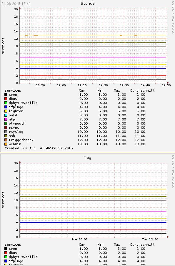Click the Tue 00:00 label on Tag axis

click(x=79, y=239)
